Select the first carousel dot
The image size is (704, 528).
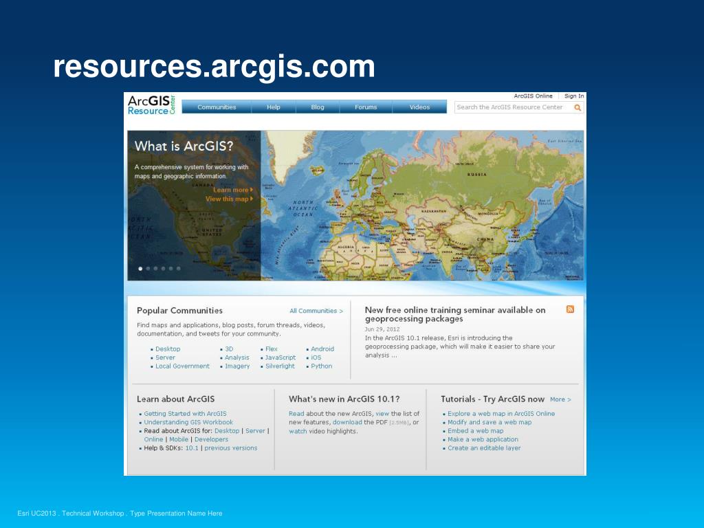[x=140, y=269]
